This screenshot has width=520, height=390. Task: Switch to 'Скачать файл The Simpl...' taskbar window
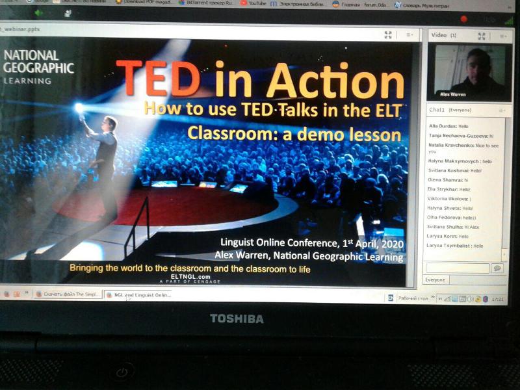[68, 294]
